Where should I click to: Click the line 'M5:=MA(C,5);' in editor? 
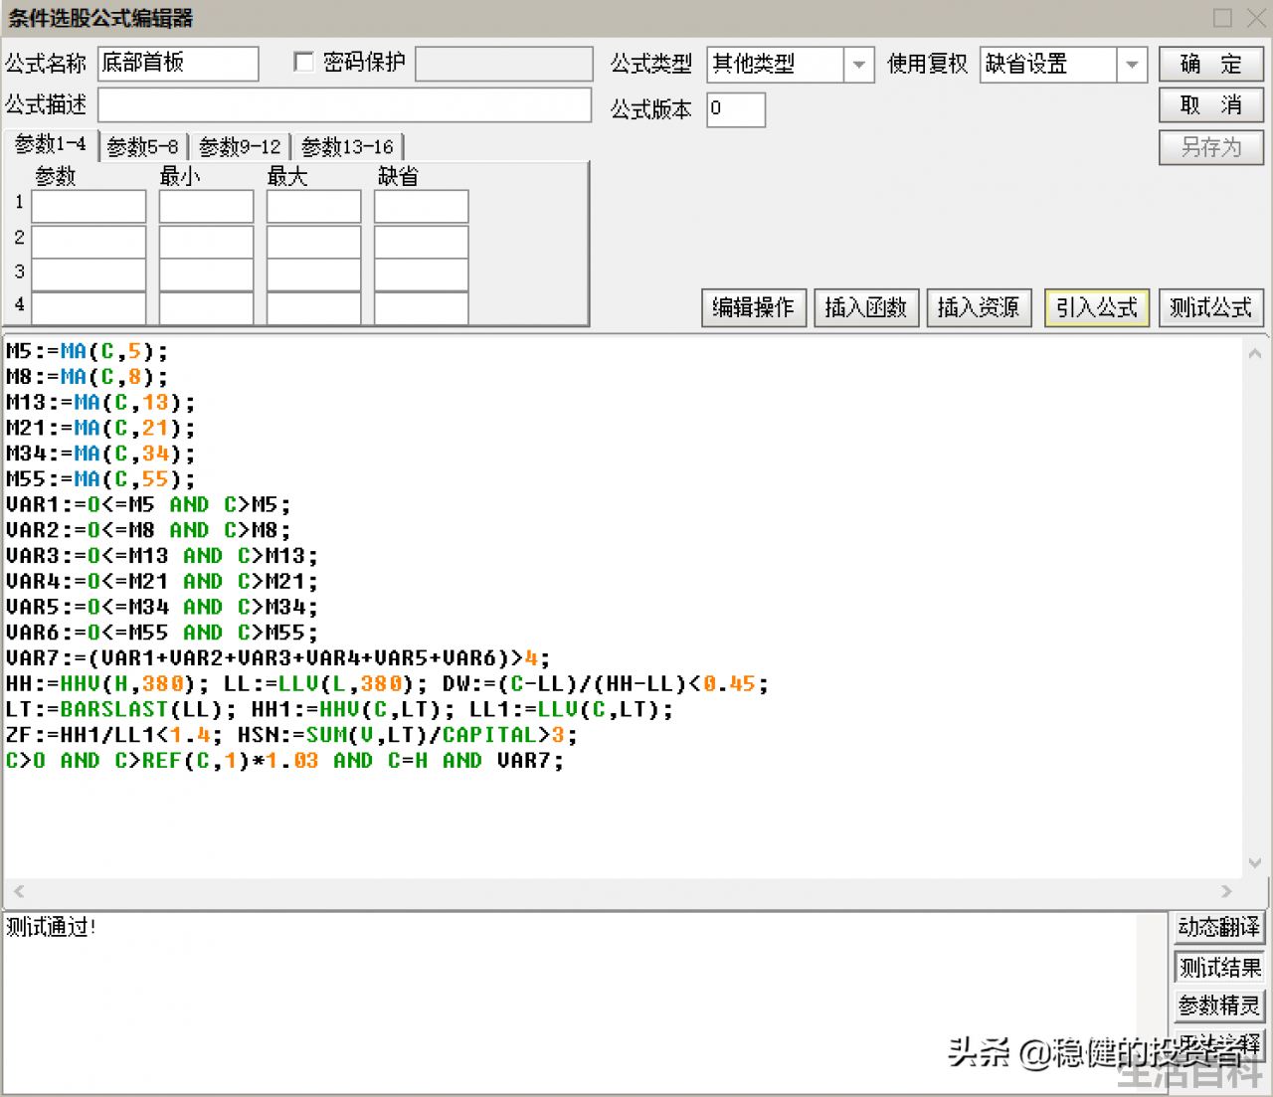click(87, 351)
